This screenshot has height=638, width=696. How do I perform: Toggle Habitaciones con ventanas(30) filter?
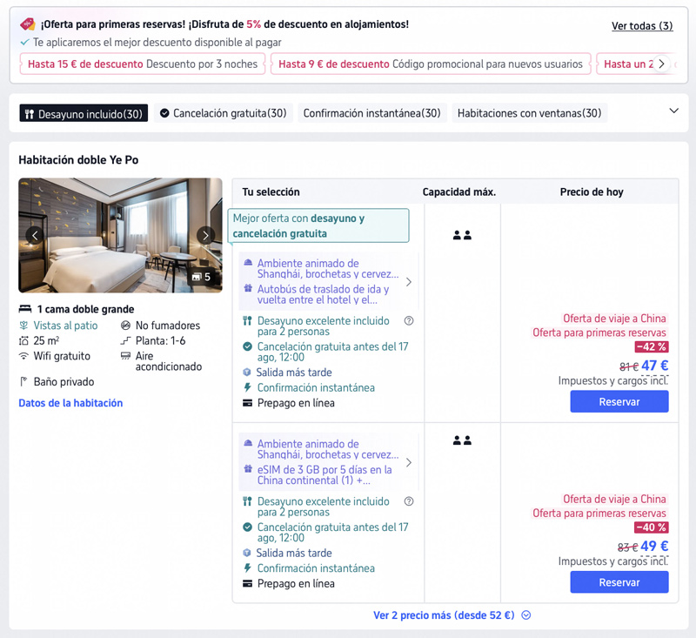tap(530, 113)
